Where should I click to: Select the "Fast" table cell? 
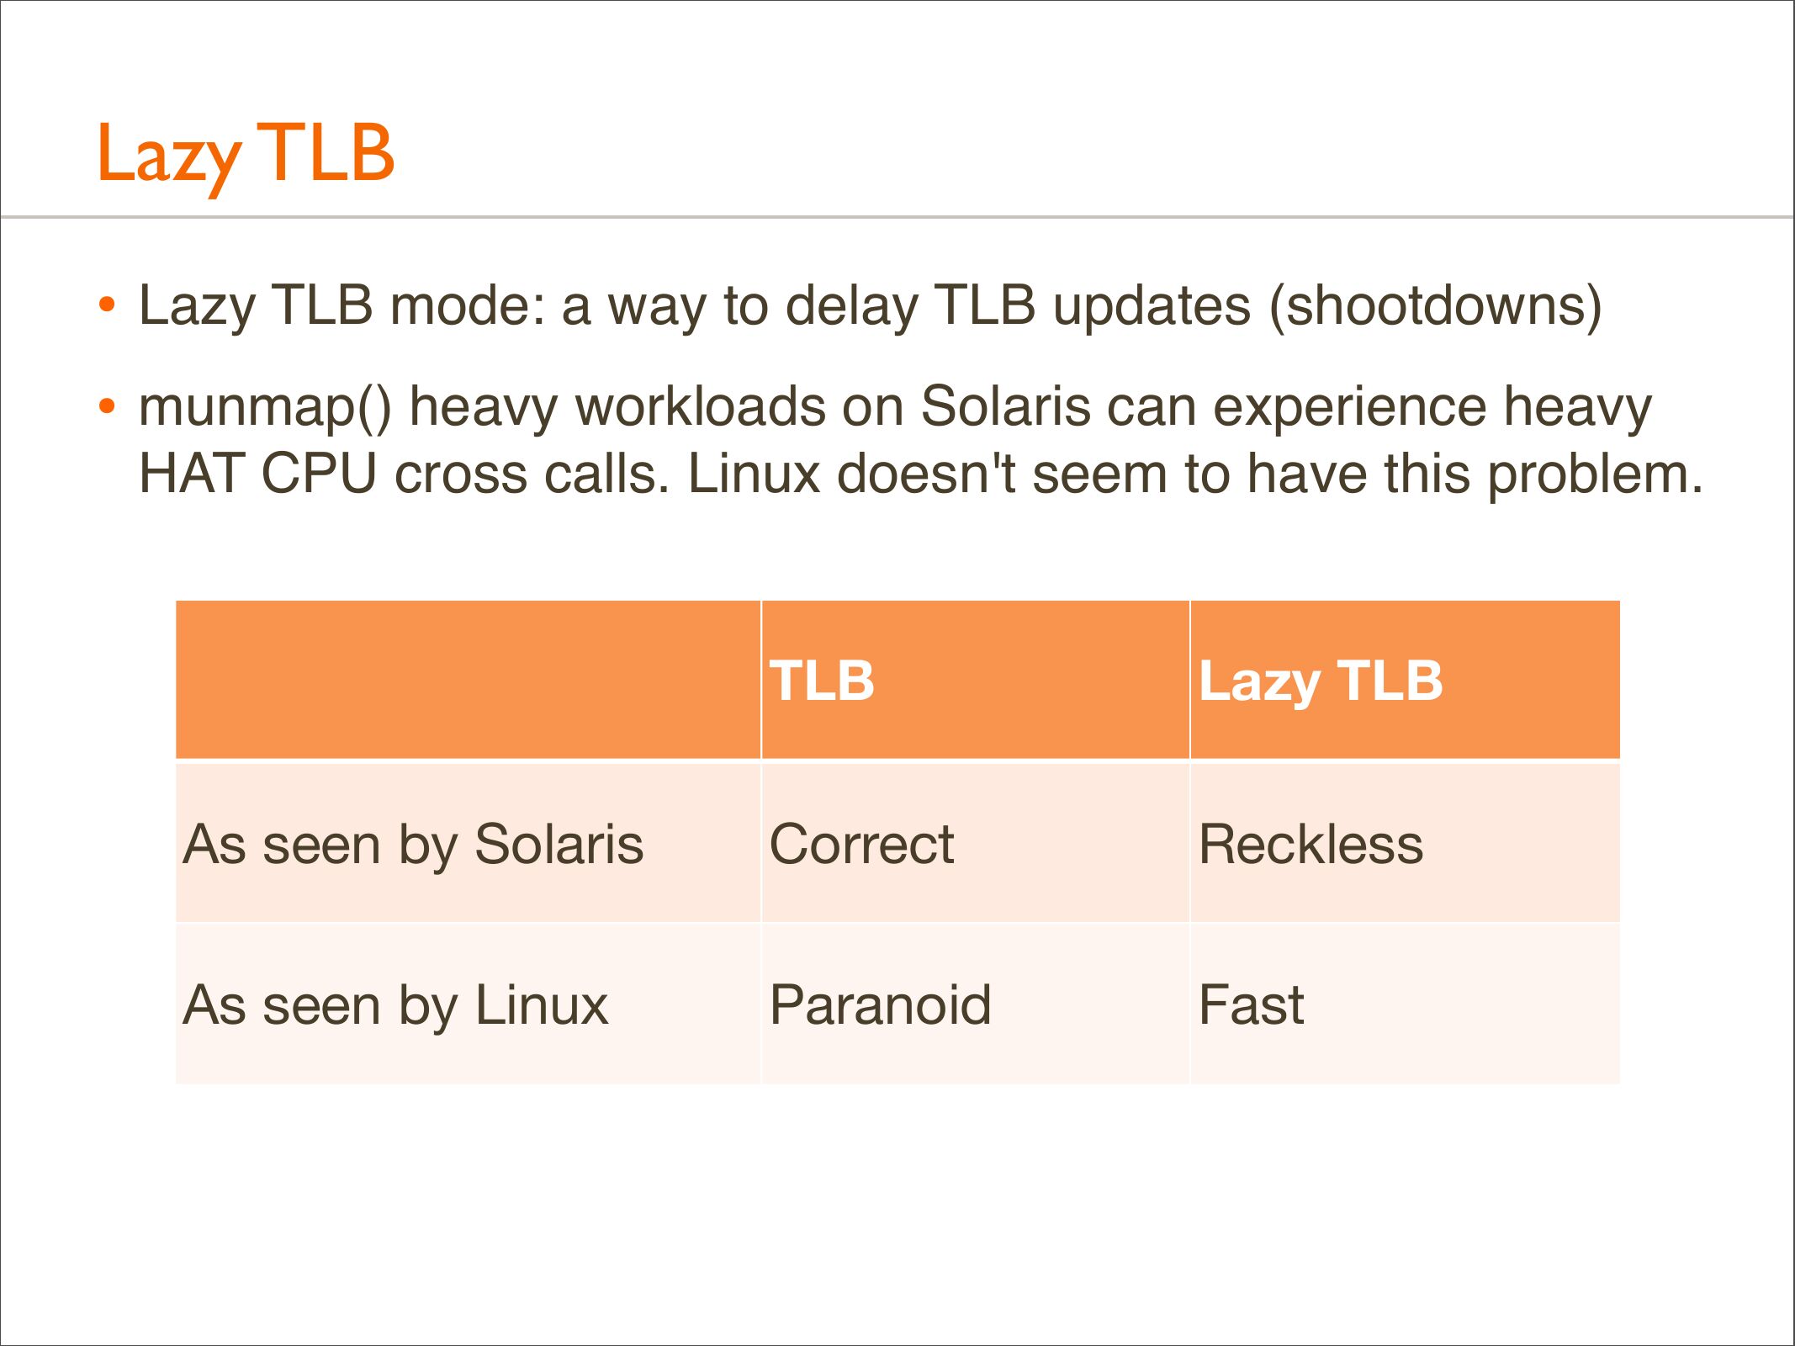pos(1251,1004)
